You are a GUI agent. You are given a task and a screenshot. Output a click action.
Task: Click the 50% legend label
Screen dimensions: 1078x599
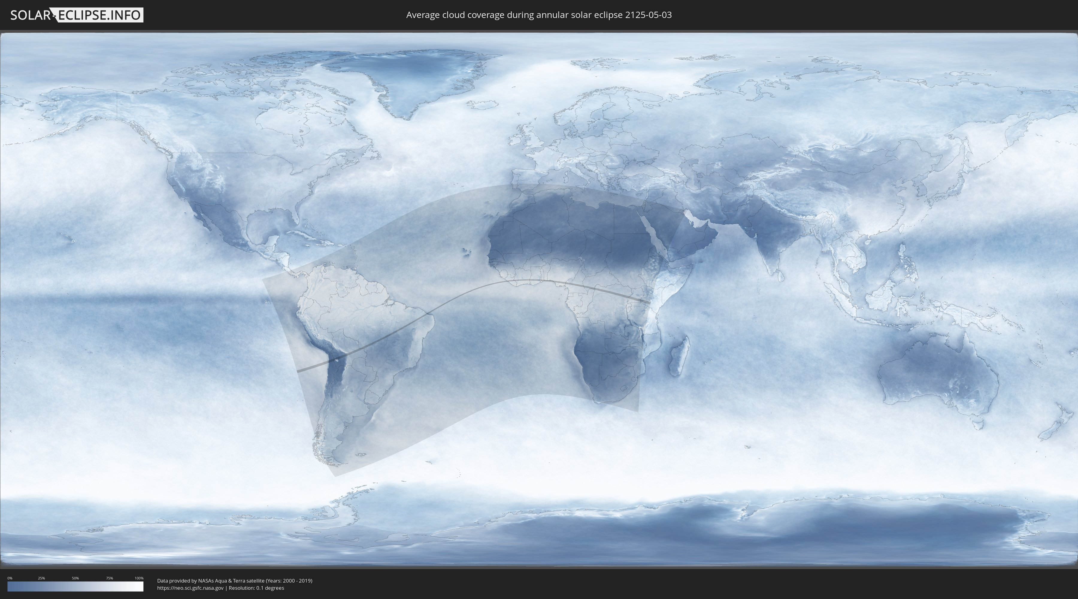75,578
